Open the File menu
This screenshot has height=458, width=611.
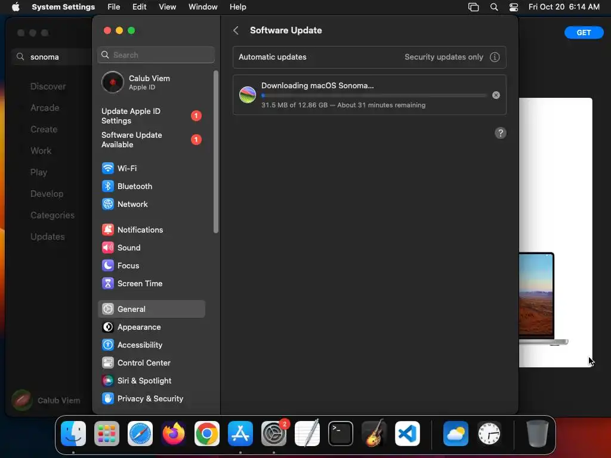point(114,7)
